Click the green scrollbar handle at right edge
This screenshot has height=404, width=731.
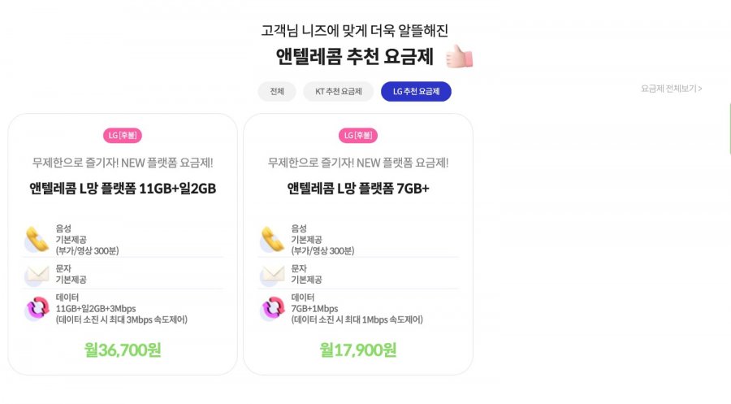(729, 128)
